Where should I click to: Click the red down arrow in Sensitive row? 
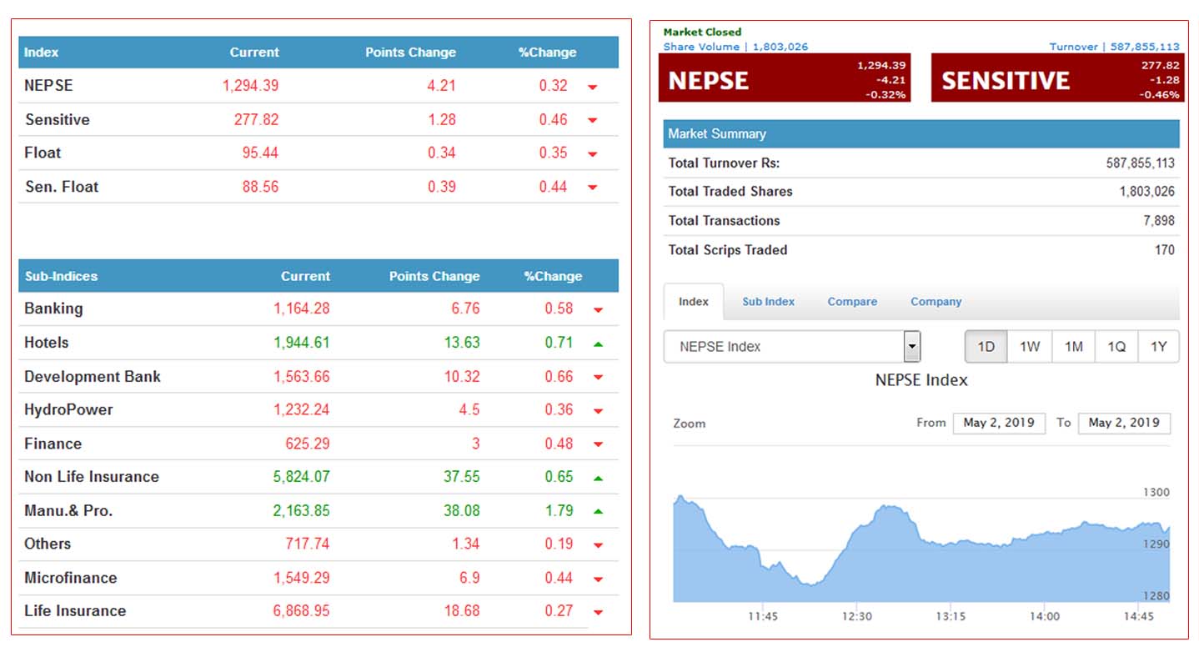592,120
